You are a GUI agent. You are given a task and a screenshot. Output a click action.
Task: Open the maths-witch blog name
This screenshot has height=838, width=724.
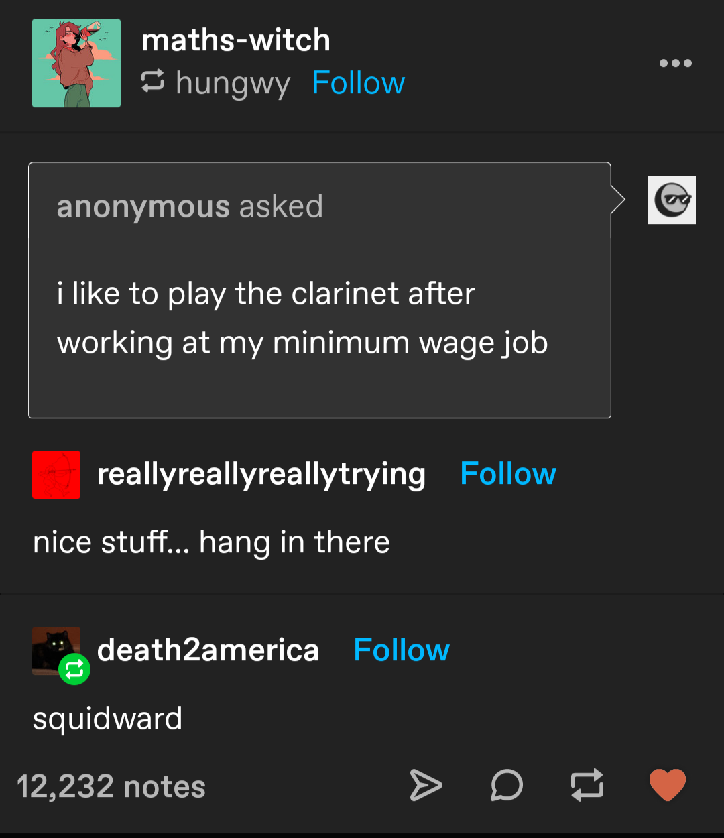pos(236,40)
